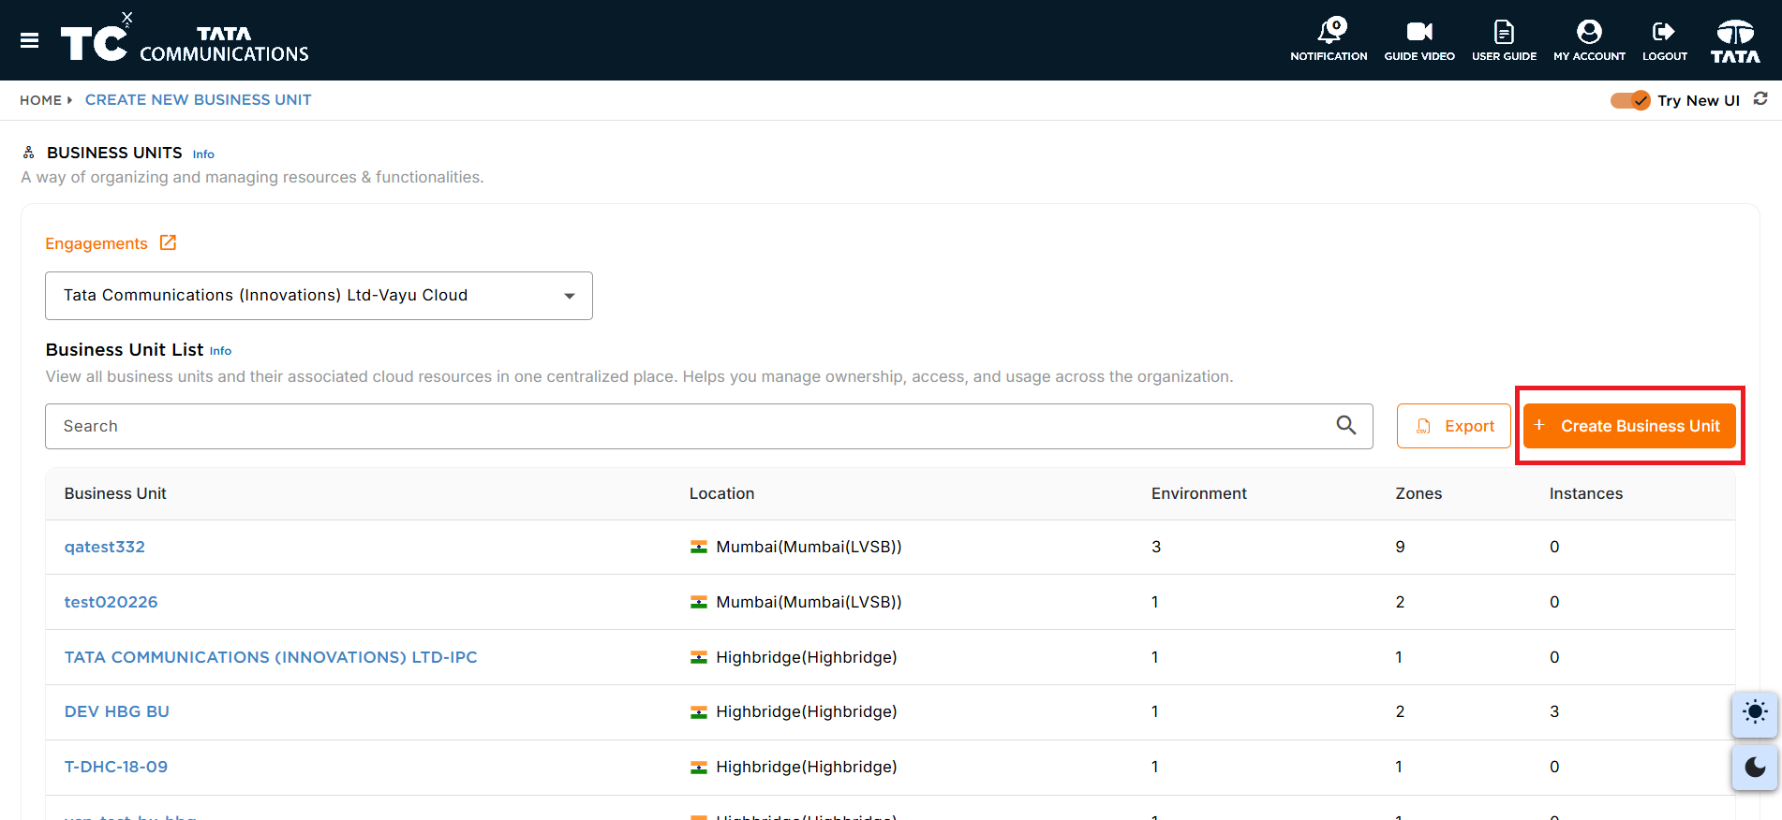Click the Environment column header
Image resolution: width=1782 pixels, height=820 pixels.
click(x=1198, y=493)
